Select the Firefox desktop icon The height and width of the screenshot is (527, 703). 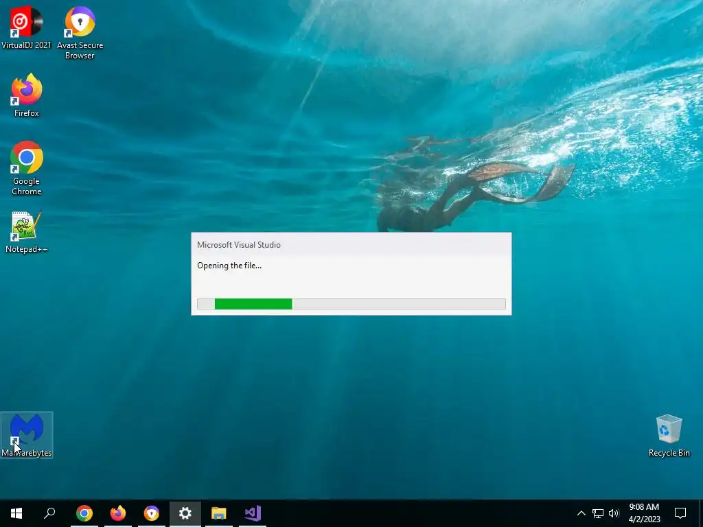[27, 95]
